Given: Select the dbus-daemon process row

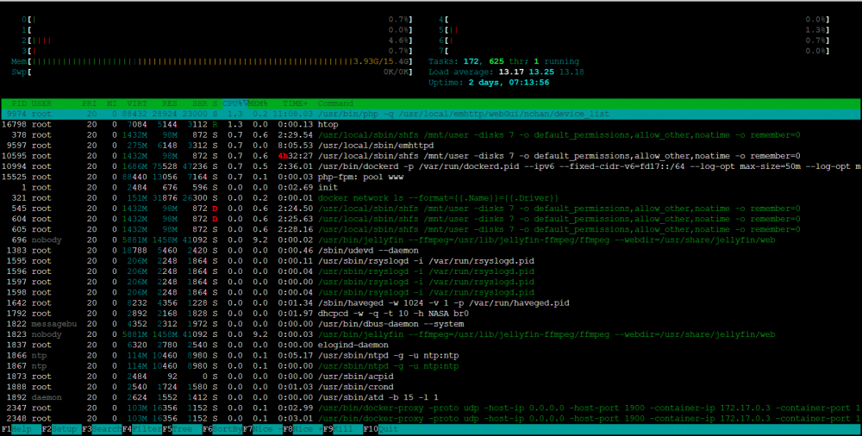Looking at the screenshot, I should click(431, 324).
